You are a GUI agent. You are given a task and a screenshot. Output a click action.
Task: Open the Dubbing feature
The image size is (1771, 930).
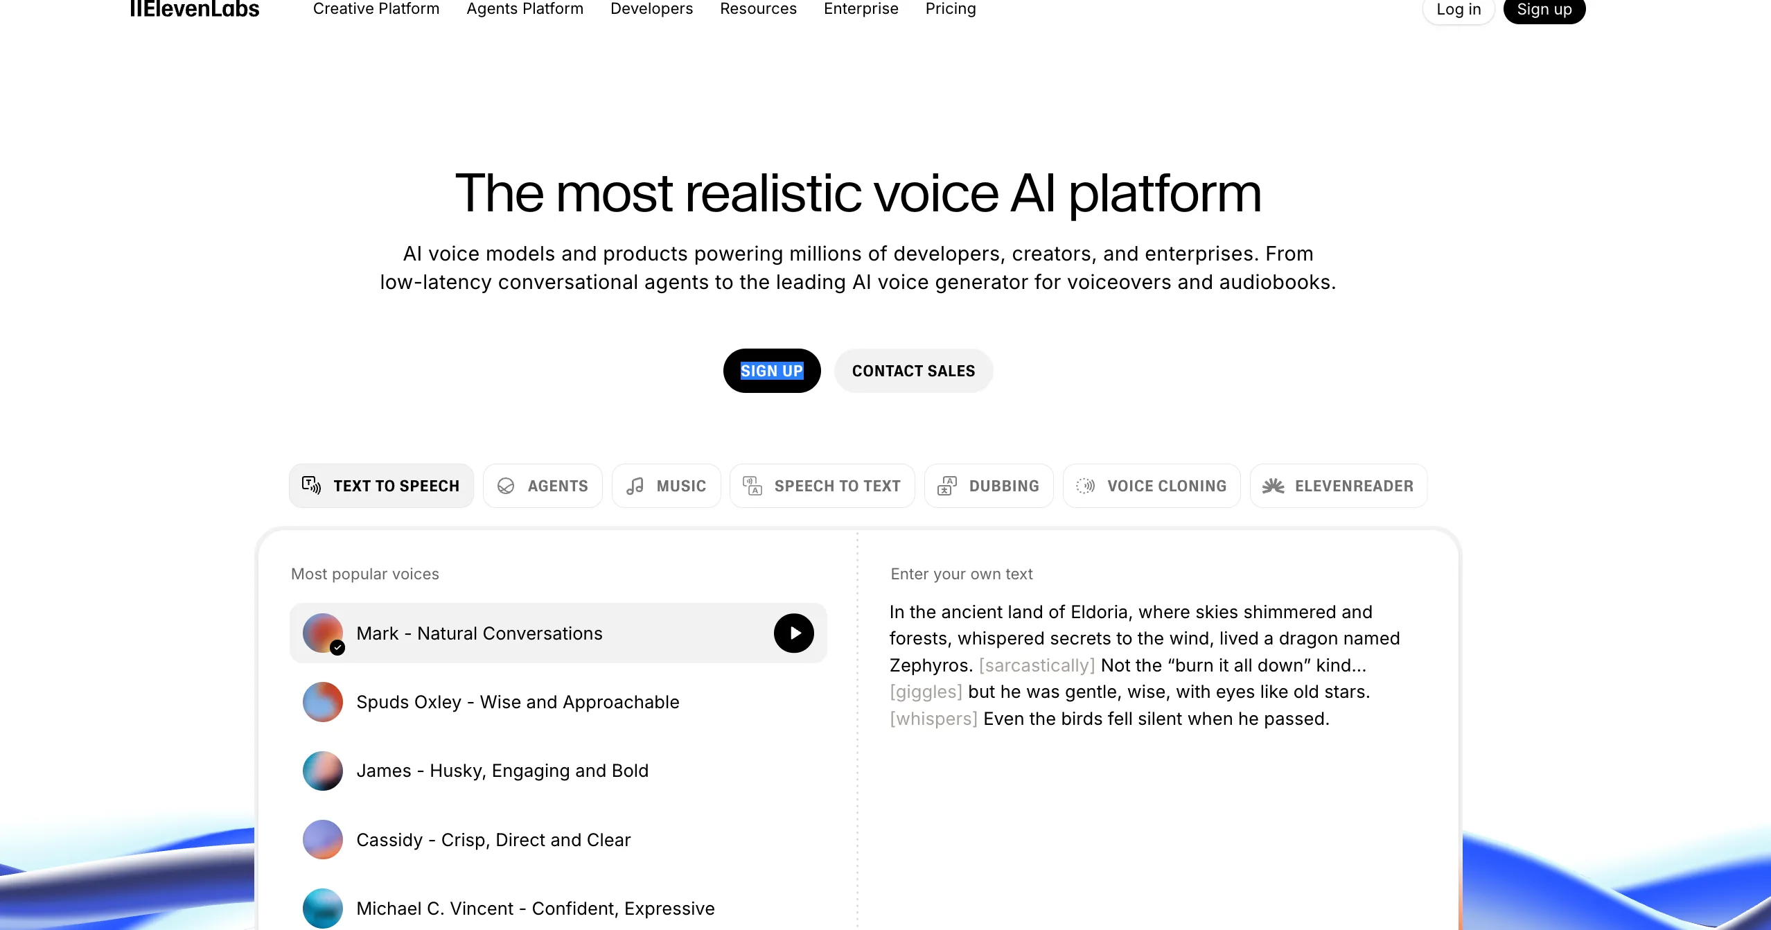tap(989, 485)
